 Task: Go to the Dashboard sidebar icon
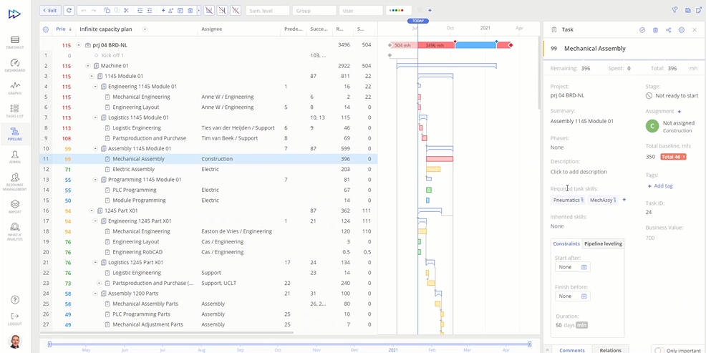(x=15, y=64)
